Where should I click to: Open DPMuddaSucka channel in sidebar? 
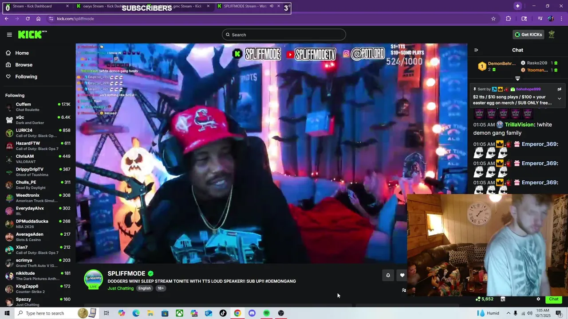coord(38,224)
